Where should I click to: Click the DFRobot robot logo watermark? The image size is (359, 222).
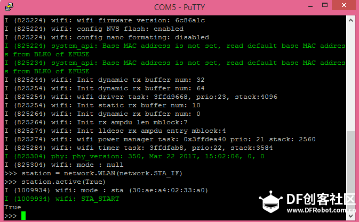tap(270, 202)
